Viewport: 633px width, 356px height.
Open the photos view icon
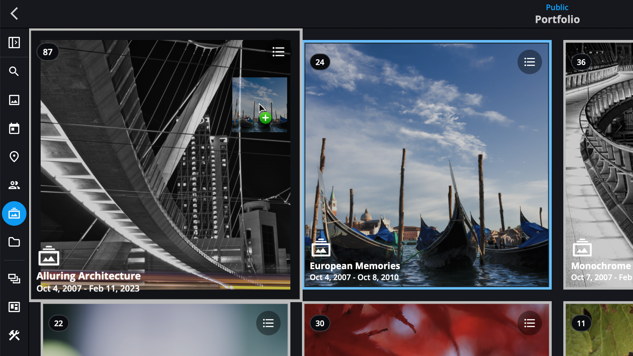coord(14,100)
